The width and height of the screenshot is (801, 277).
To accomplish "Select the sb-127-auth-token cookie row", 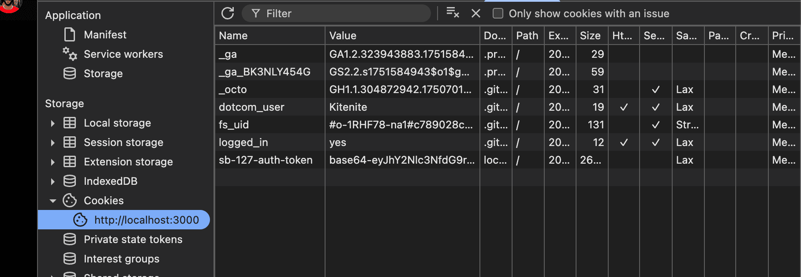I will (x=266, y=160).
